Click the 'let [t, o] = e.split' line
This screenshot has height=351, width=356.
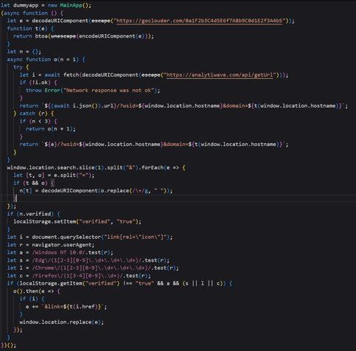(54, 175)
